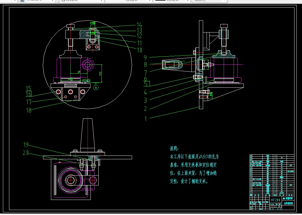Click note line starting 本工序以下底面
Screen dimensions: 302x215
[x=194, y=157]
